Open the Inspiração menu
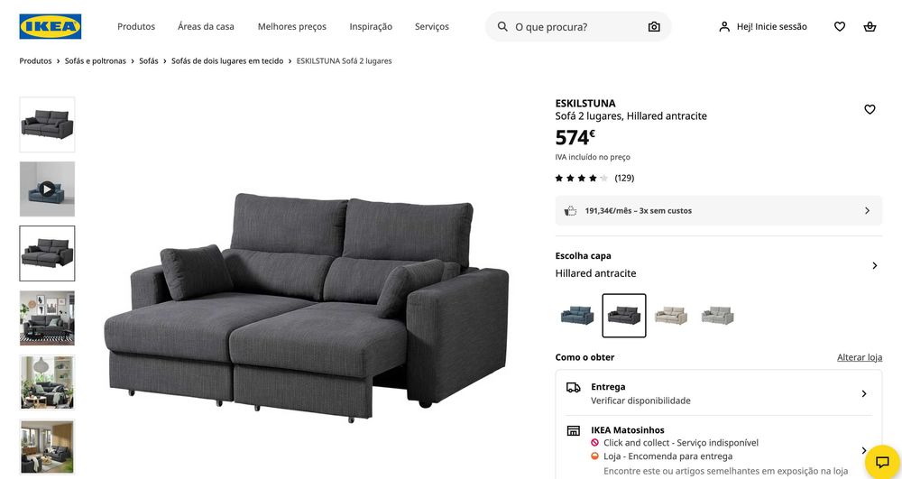The image size is (902, 479). point(371,26)
